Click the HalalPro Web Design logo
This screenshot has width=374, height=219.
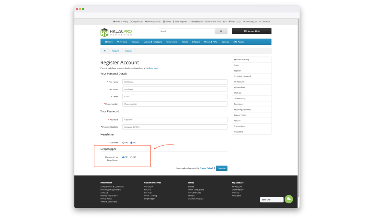pos(116,32)
